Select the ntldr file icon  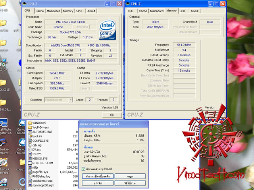click(30, 167)
